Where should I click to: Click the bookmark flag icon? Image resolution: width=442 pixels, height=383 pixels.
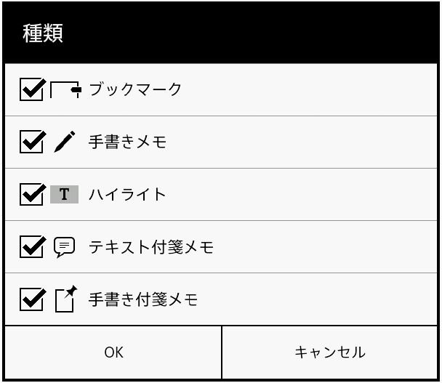[x=65, y=90]
